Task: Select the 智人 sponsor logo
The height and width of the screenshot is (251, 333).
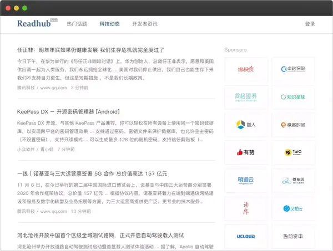Action: [246, 125]
